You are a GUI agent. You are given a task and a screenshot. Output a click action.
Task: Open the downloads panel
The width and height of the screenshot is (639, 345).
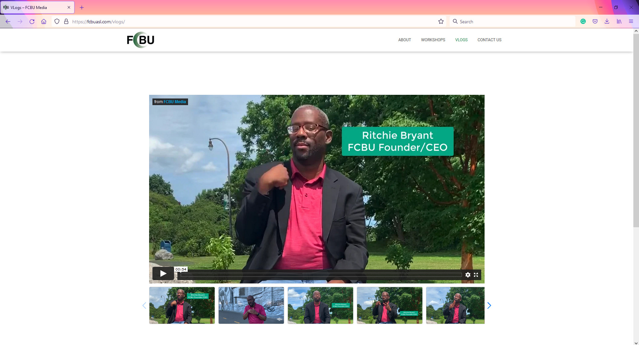pyautogui.click(x=607, y=22)
